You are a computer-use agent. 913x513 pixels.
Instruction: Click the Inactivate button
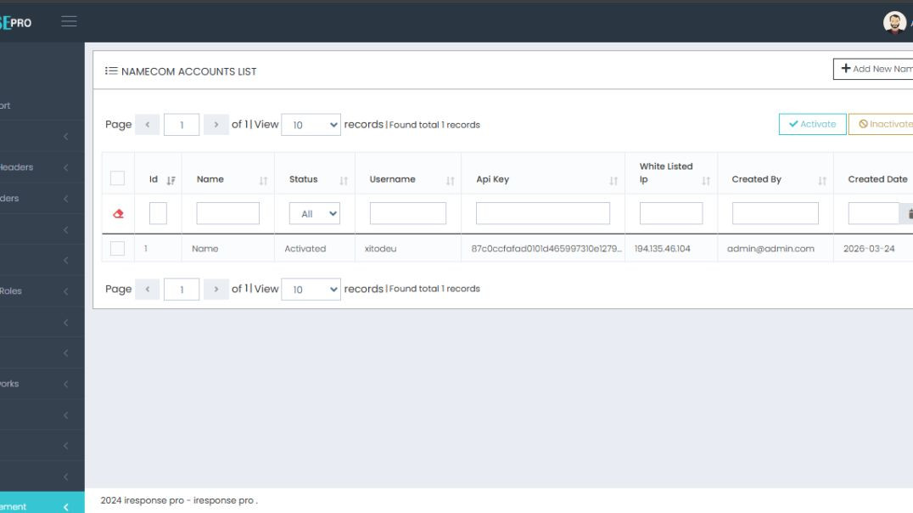(x=886, y=123)
